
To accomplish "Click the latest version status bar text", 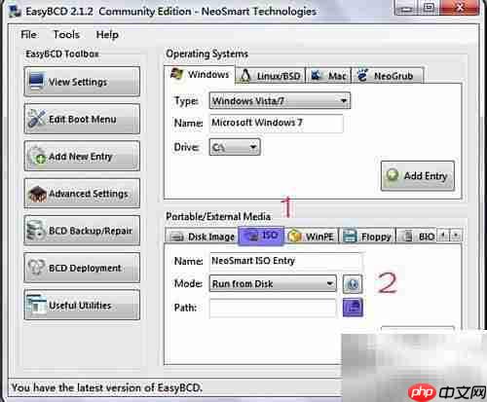I will coord(107,387).
